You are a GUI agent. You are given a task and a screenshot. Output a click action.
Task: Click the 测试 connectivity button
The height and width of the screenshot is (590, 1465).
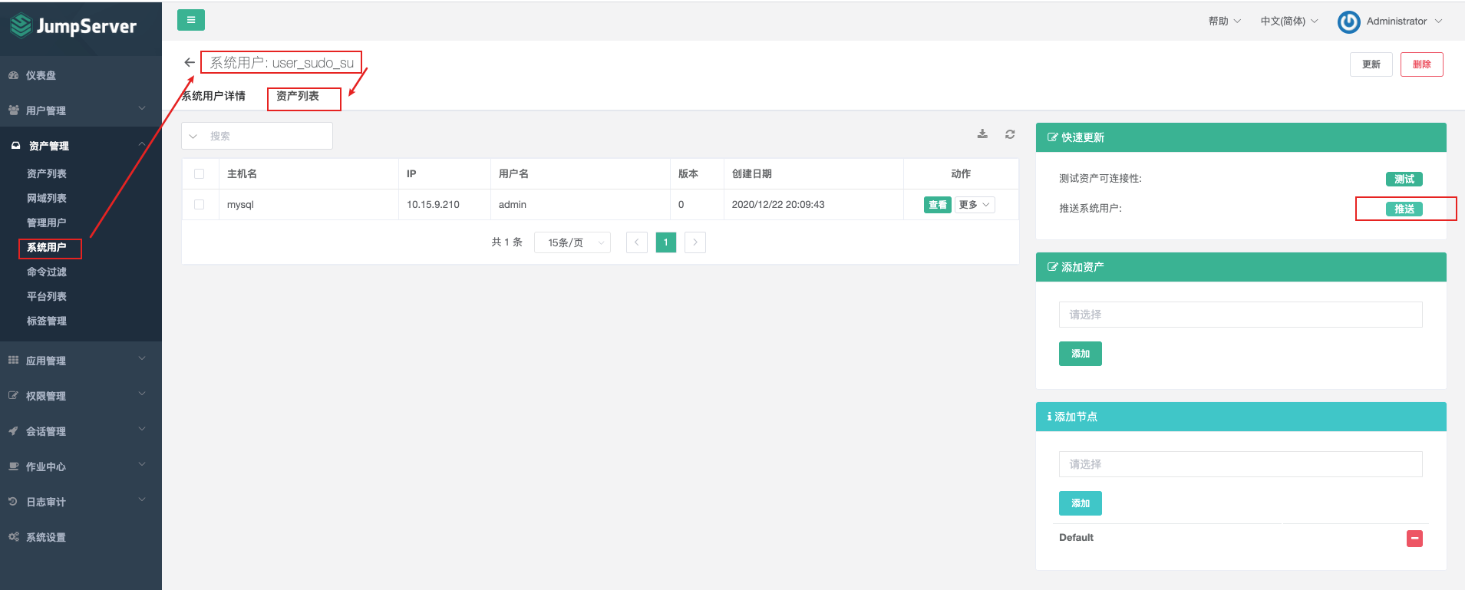[x=1404, y=179]
